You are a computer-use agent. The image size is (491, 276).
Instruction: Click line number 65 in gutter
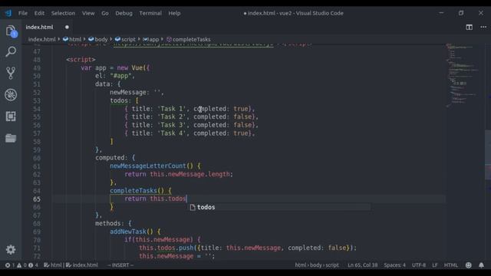[37, 199]
